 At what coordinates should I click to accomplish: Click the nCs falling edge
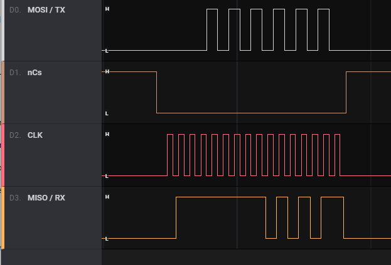pos(156,93)
